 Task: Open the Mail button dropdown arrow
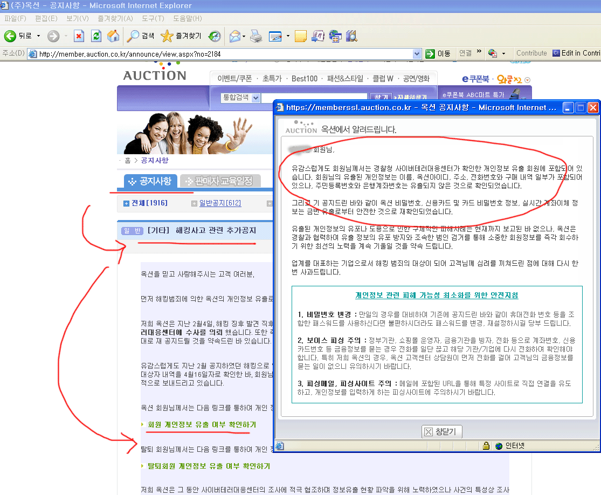(244, 37)
